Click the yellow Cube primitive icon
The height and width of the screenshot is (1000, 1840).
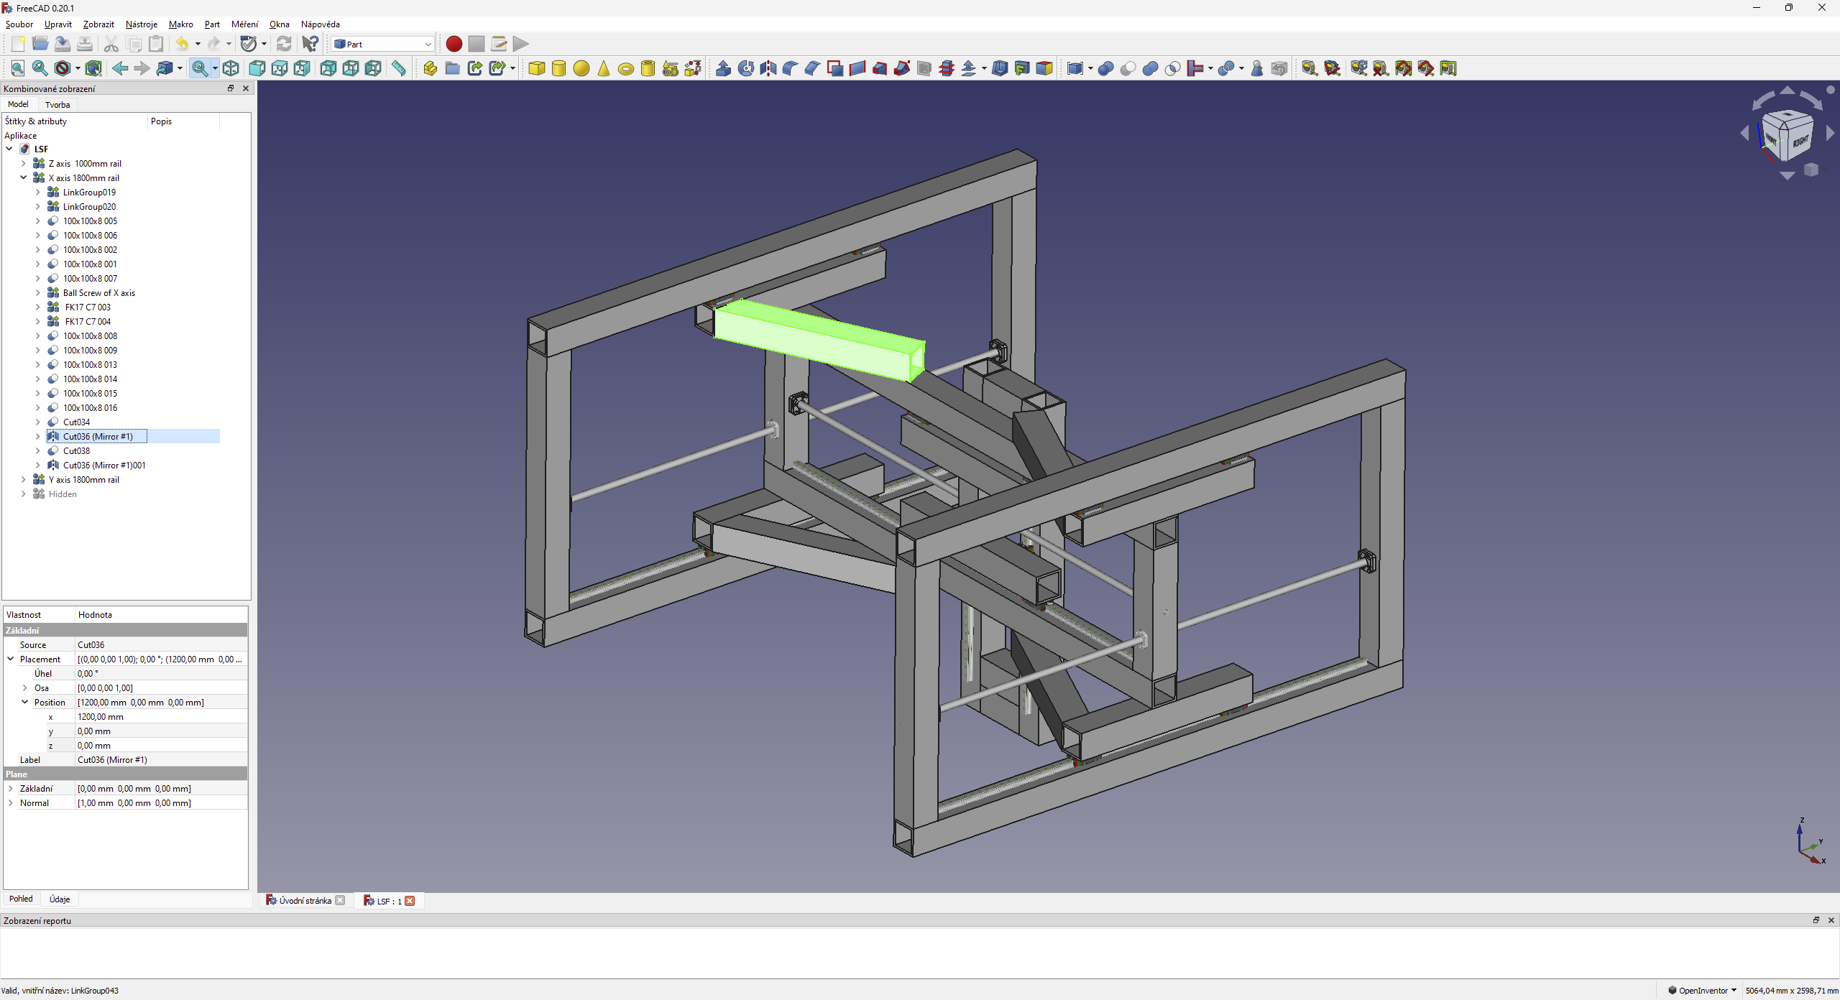point(536,68)
